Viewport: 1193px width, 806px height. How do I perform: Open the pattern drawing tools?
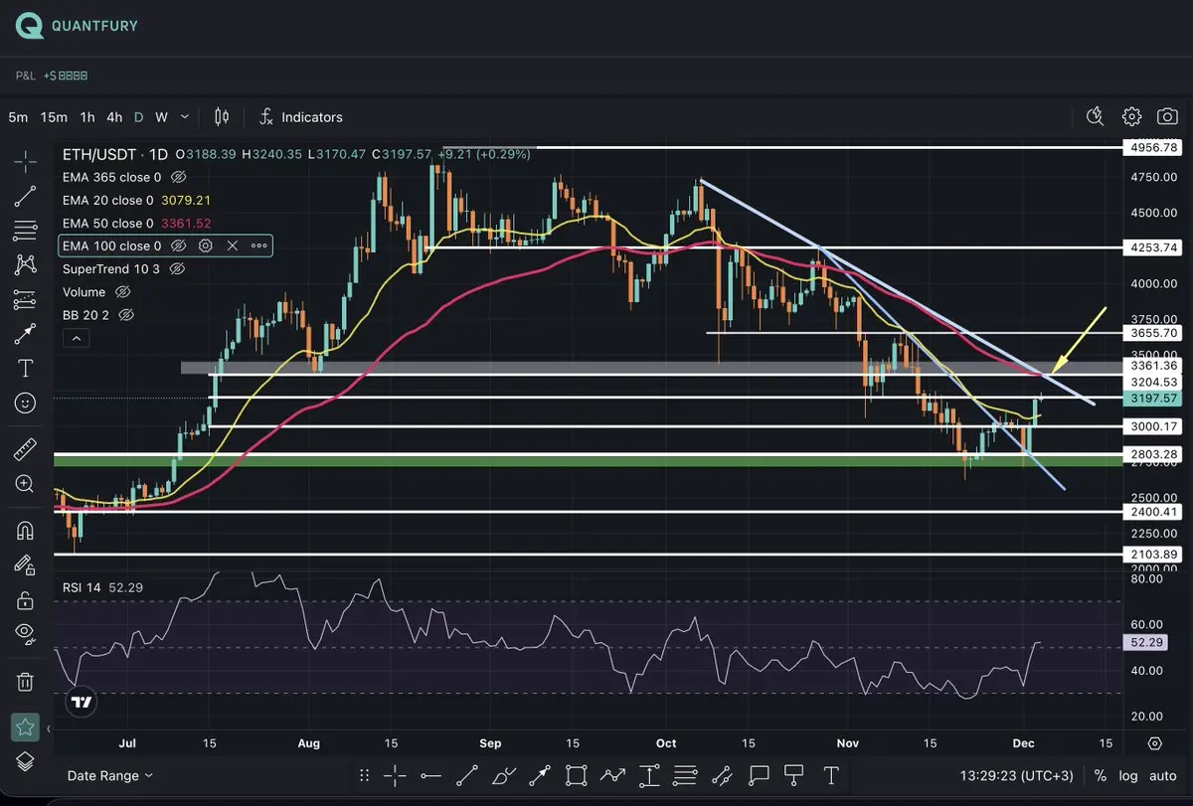pyautogui.click(x=26, y=264)
